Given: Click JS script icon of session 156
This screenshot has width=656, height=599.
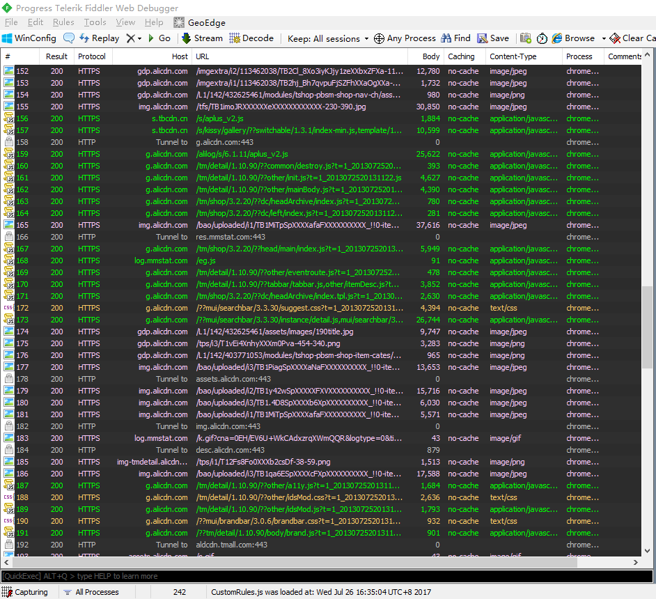Looking at the screenshot, I should 8,118.
